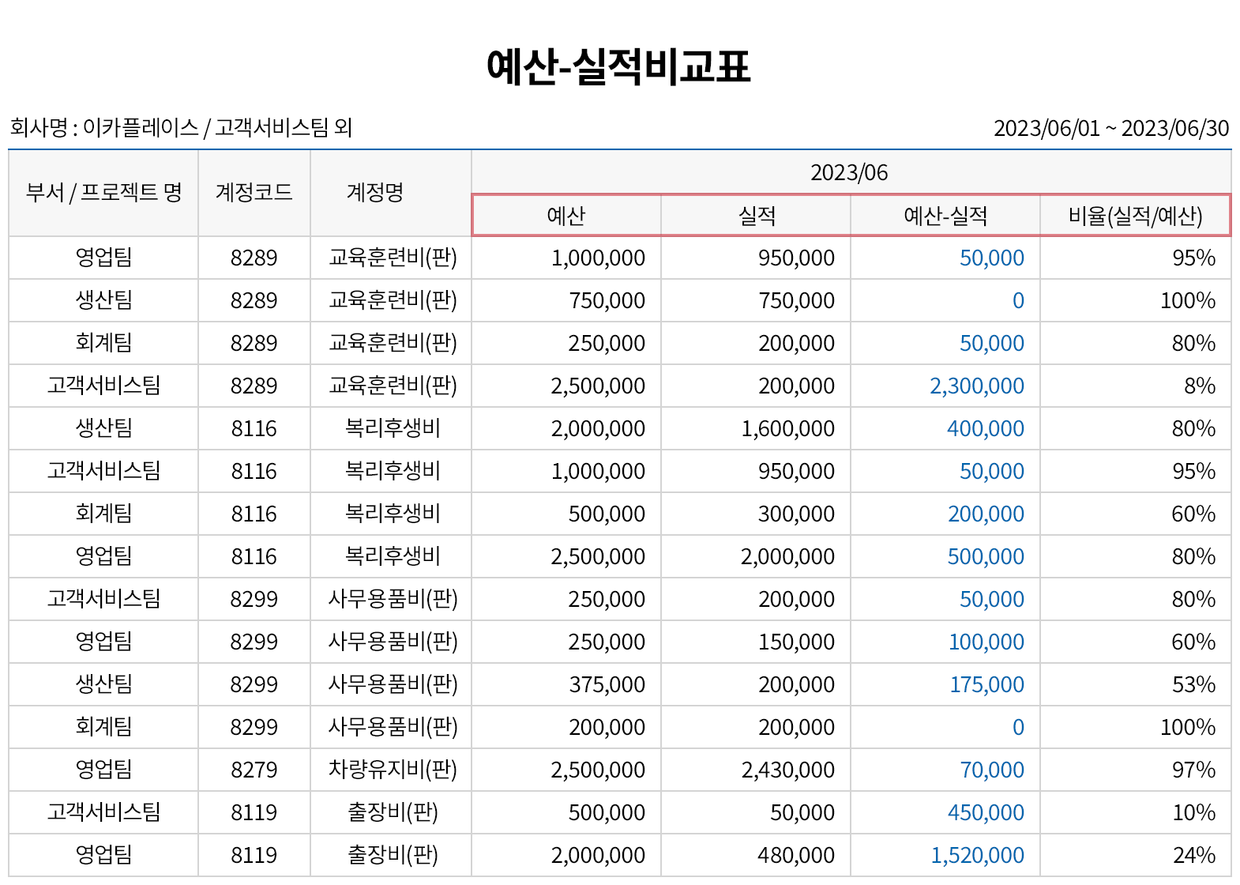Click 출장비(판) in the 영업팀 row
This screenshot has width=1240, height=885.
click(x=393, y=855)
